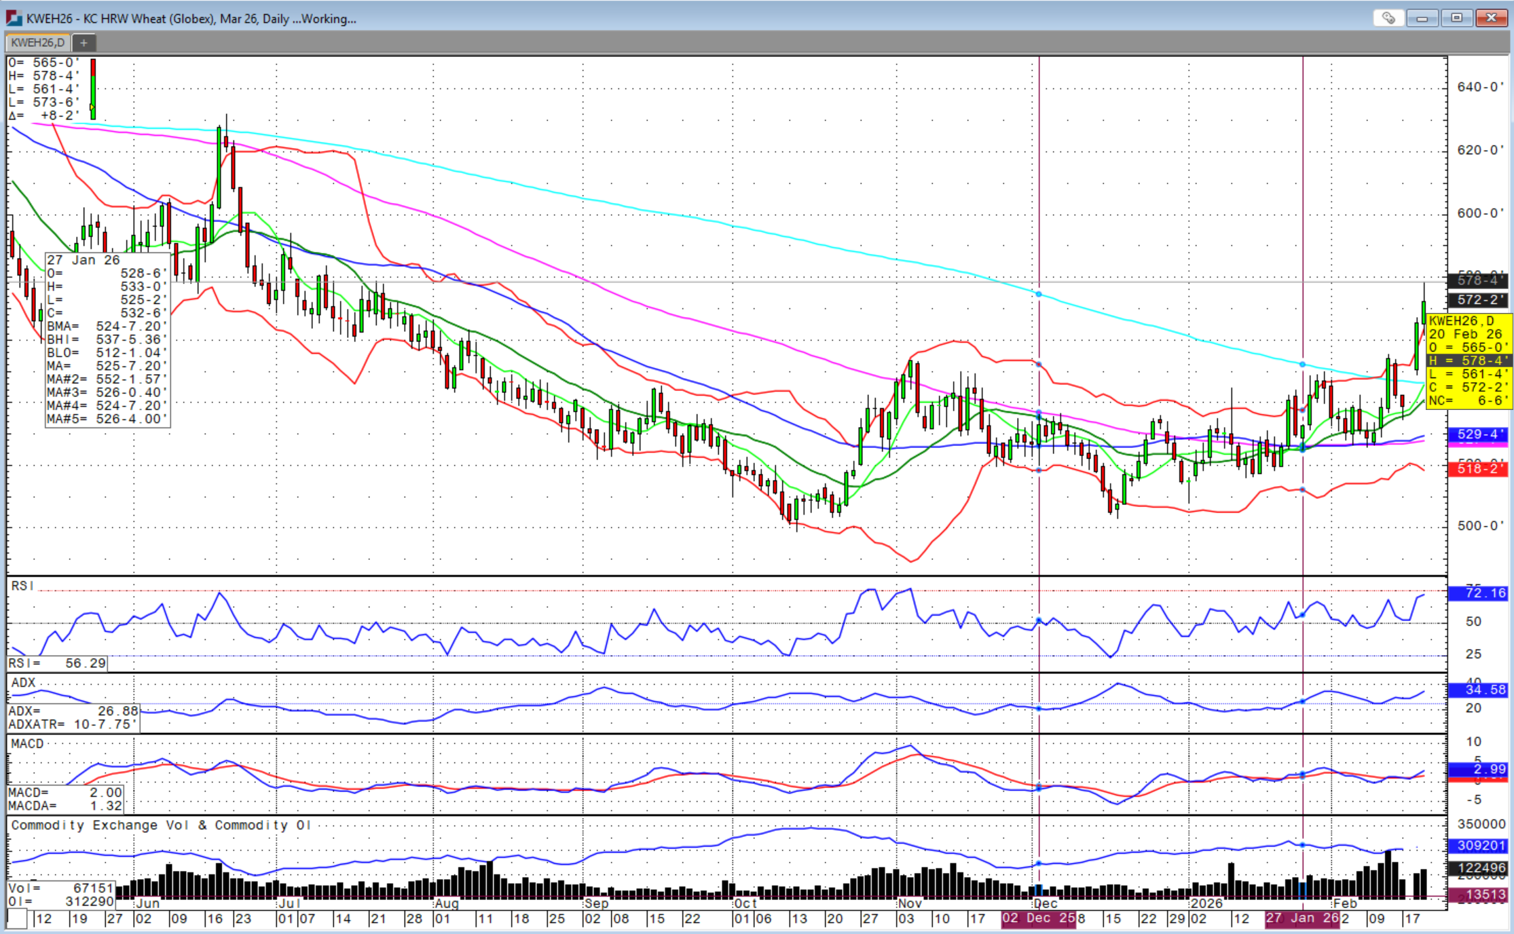Select the 27 Jan 26 date marker
The height and width of the screenshot is (934, 1514).
coord(1301,918)
